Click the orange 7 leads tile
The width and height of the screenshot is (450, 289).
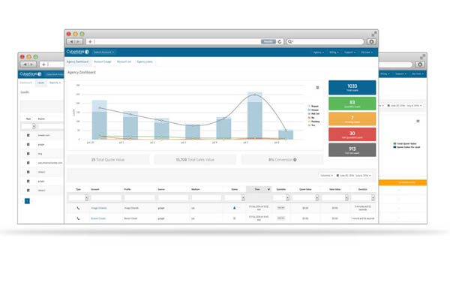pos(352,119)
